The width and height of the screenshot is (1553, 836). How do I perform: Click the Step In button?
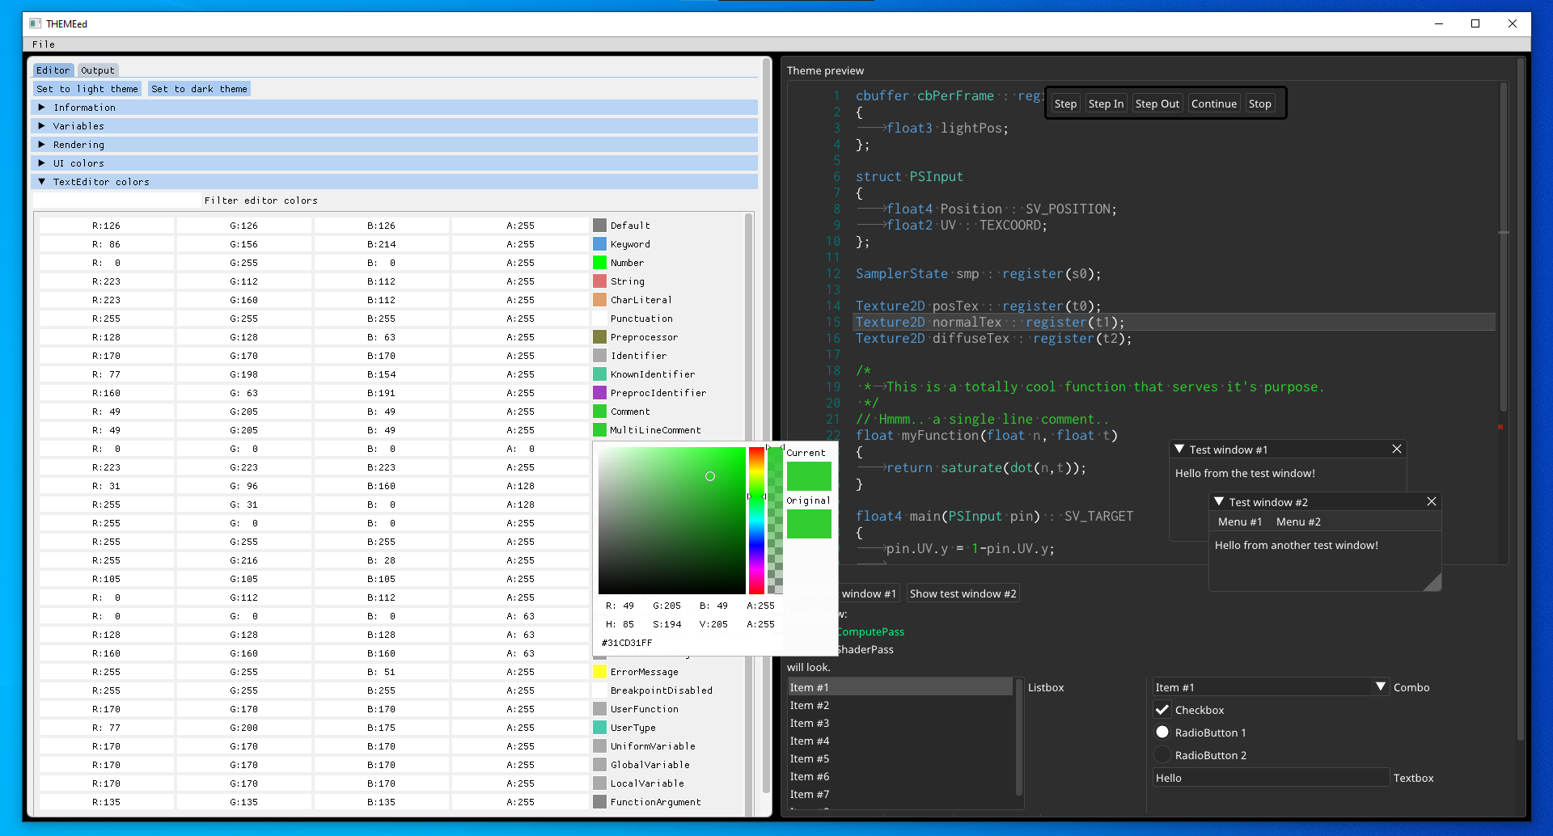pos(1106,103)
